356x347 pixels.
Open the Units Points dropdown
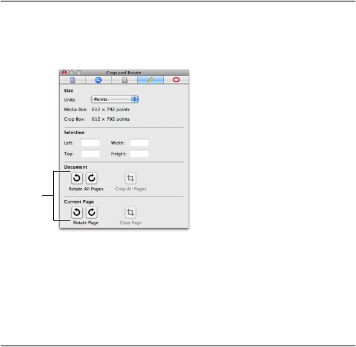[115, 100]
